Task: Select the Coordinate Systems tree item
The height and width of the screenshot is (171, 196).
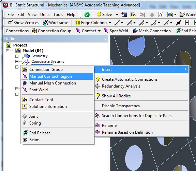Action: click(x=48, y=61)
